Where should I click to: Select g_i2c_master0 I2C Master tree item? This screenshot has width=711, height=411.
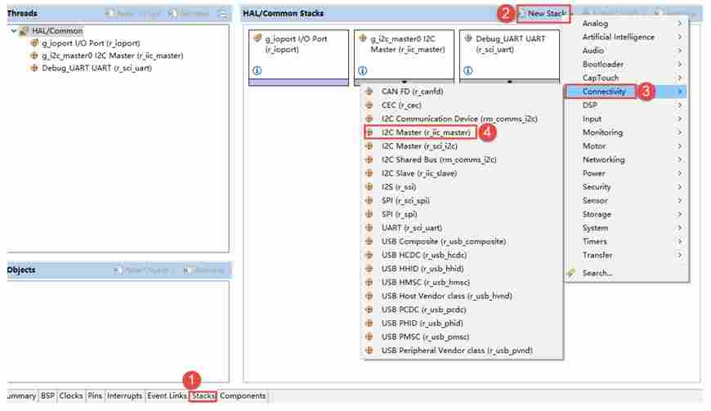pos(113,56)
